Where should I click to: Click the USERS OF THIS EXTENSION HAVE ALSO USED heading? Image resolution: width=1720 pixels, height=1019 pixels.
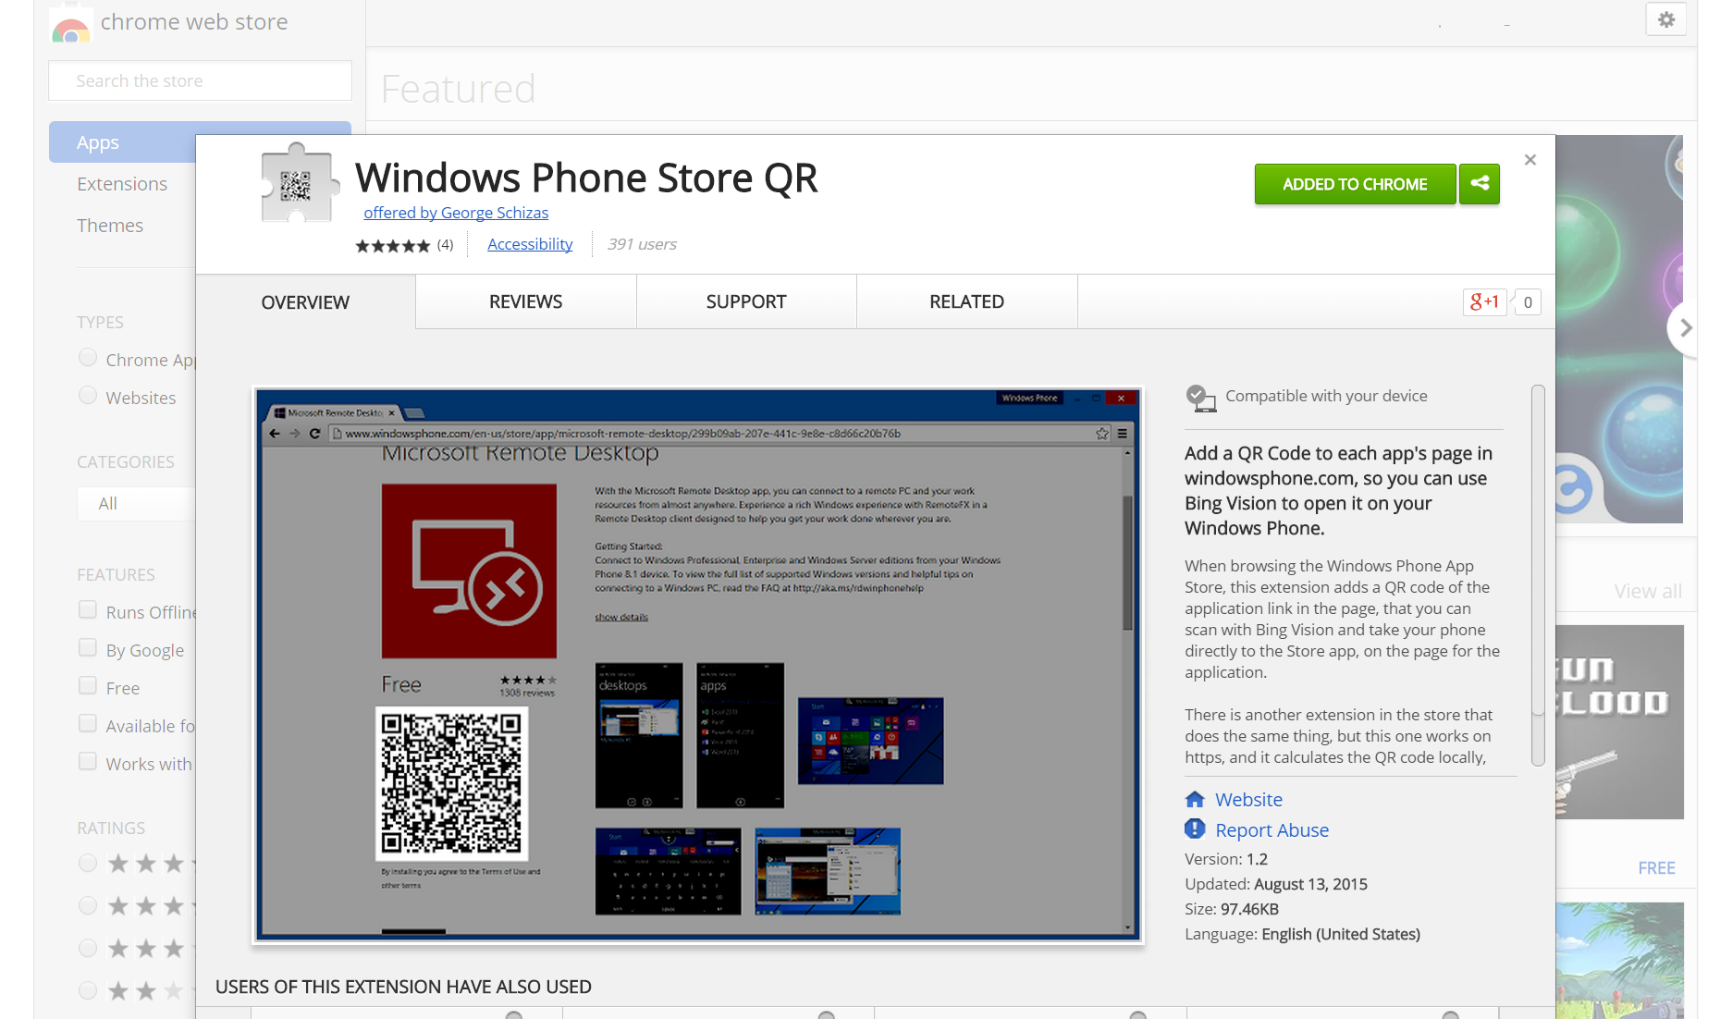coord(403,987)
